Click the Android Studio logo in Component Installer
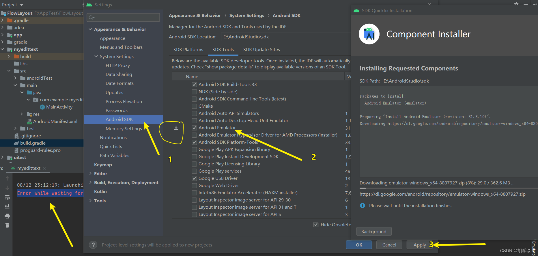Viewport: 538px width, 256px height. [369, 34]
